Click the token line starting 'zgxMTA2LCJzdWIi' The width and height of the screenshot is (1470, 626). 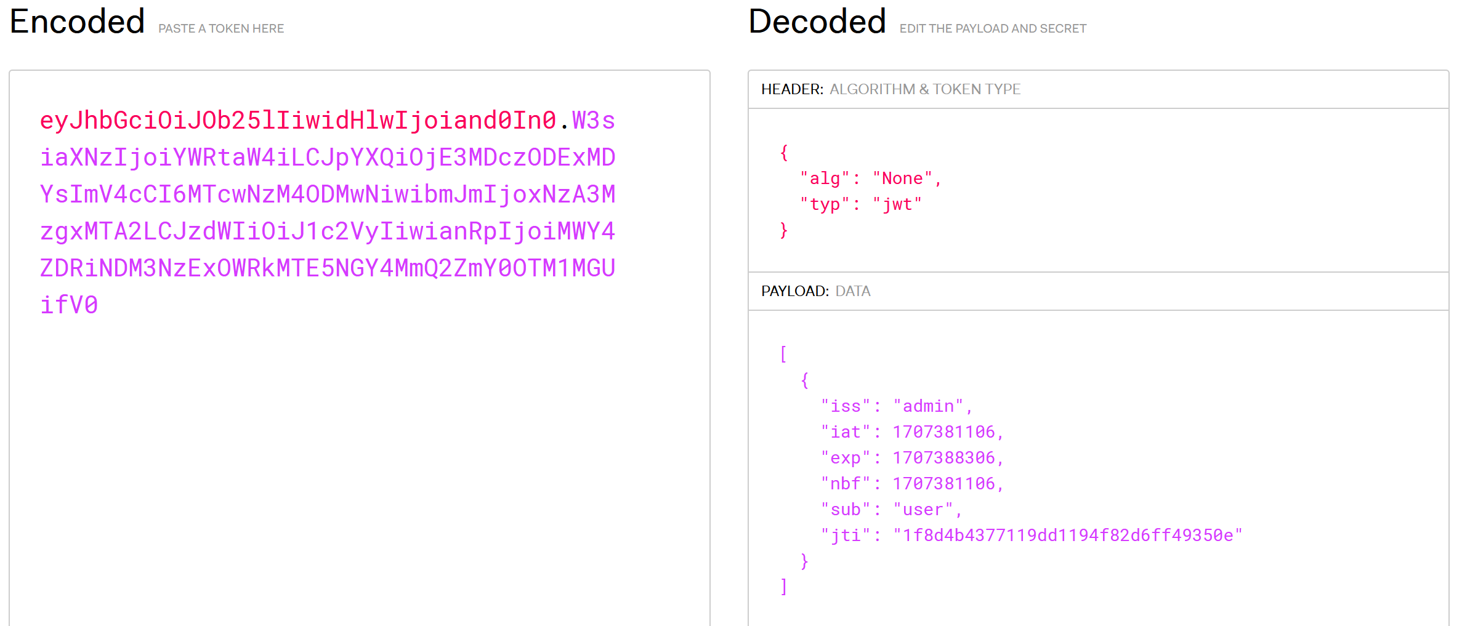(x=328, y=231)
